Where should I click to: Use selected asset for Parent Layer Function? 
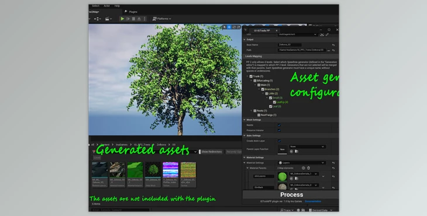[291, 152]
